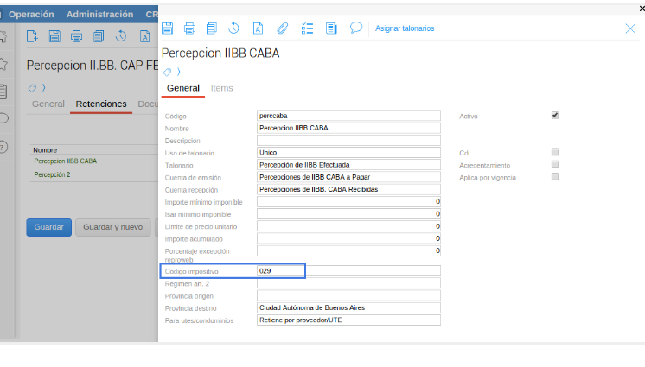This screenshot has width=645, height=367.
Task: Uncheck the Activo checkbox
Action: click(x=555, y=115)
